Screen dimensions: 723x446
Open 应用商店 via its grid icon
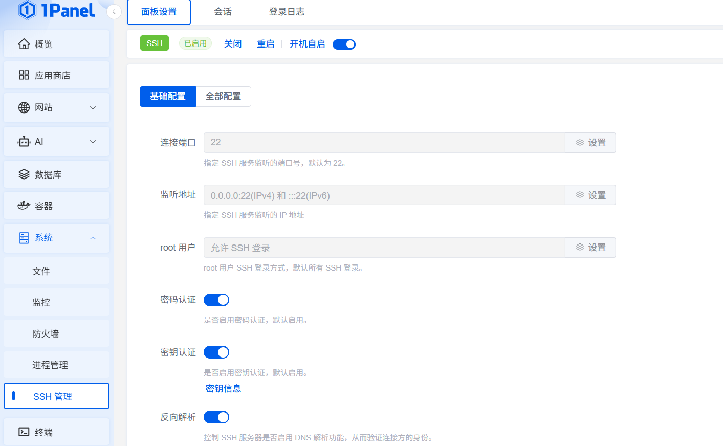pyautogui.click(x=24, y=75)
